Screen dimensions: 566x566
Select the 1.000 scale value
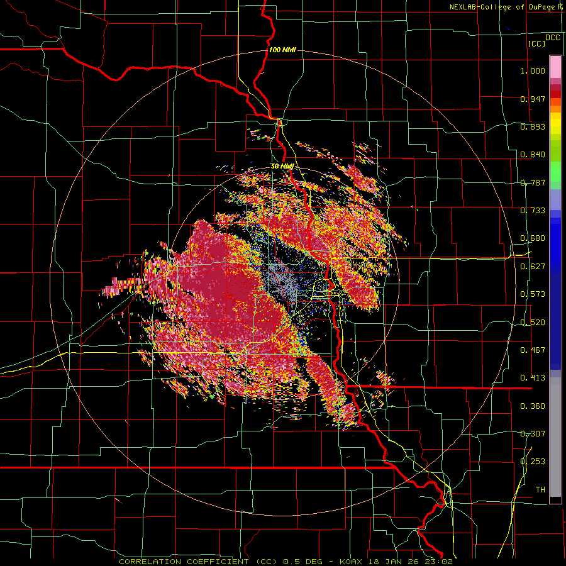533,70
